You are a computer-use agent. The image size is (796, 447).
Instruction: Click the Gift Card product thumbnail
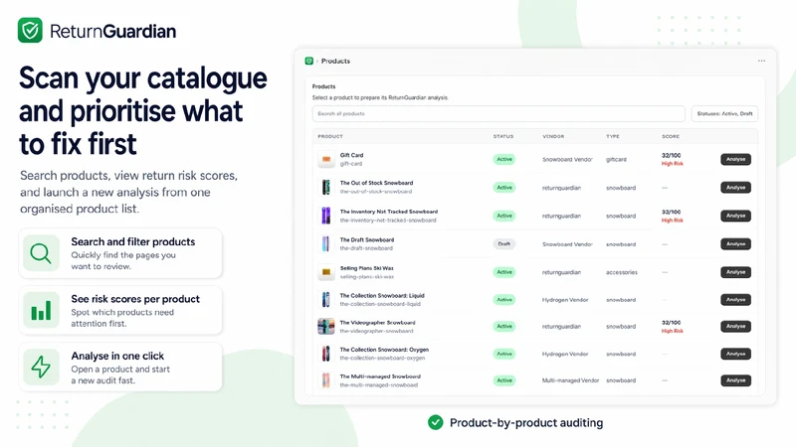[x=326, y=159]
